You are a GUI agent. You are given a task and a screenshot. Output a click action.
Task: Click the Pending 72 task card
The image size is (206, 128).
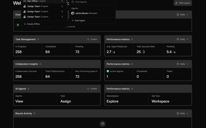(x=86, y=50)
